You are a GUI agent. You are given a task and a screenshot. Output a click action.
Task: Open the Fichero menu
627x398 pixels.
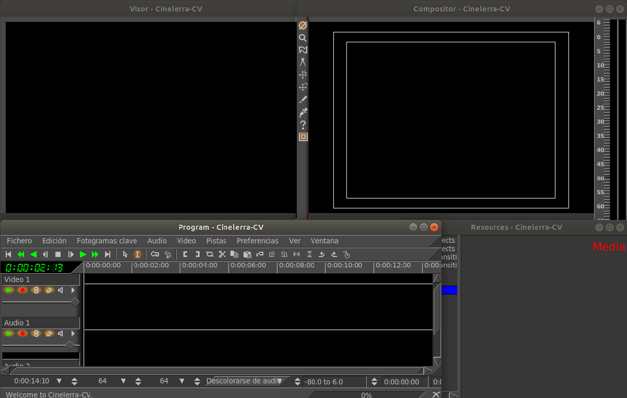point(19,241)
